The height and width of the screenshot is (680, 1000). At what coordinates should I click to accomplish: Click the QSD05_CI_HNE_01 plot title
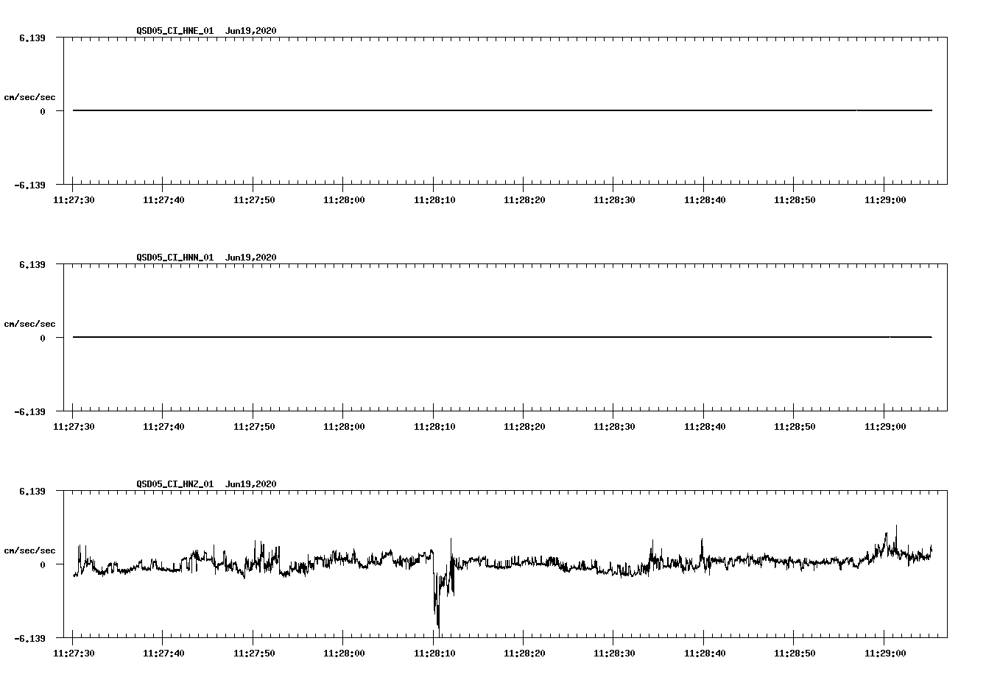[x=175, y=31]
